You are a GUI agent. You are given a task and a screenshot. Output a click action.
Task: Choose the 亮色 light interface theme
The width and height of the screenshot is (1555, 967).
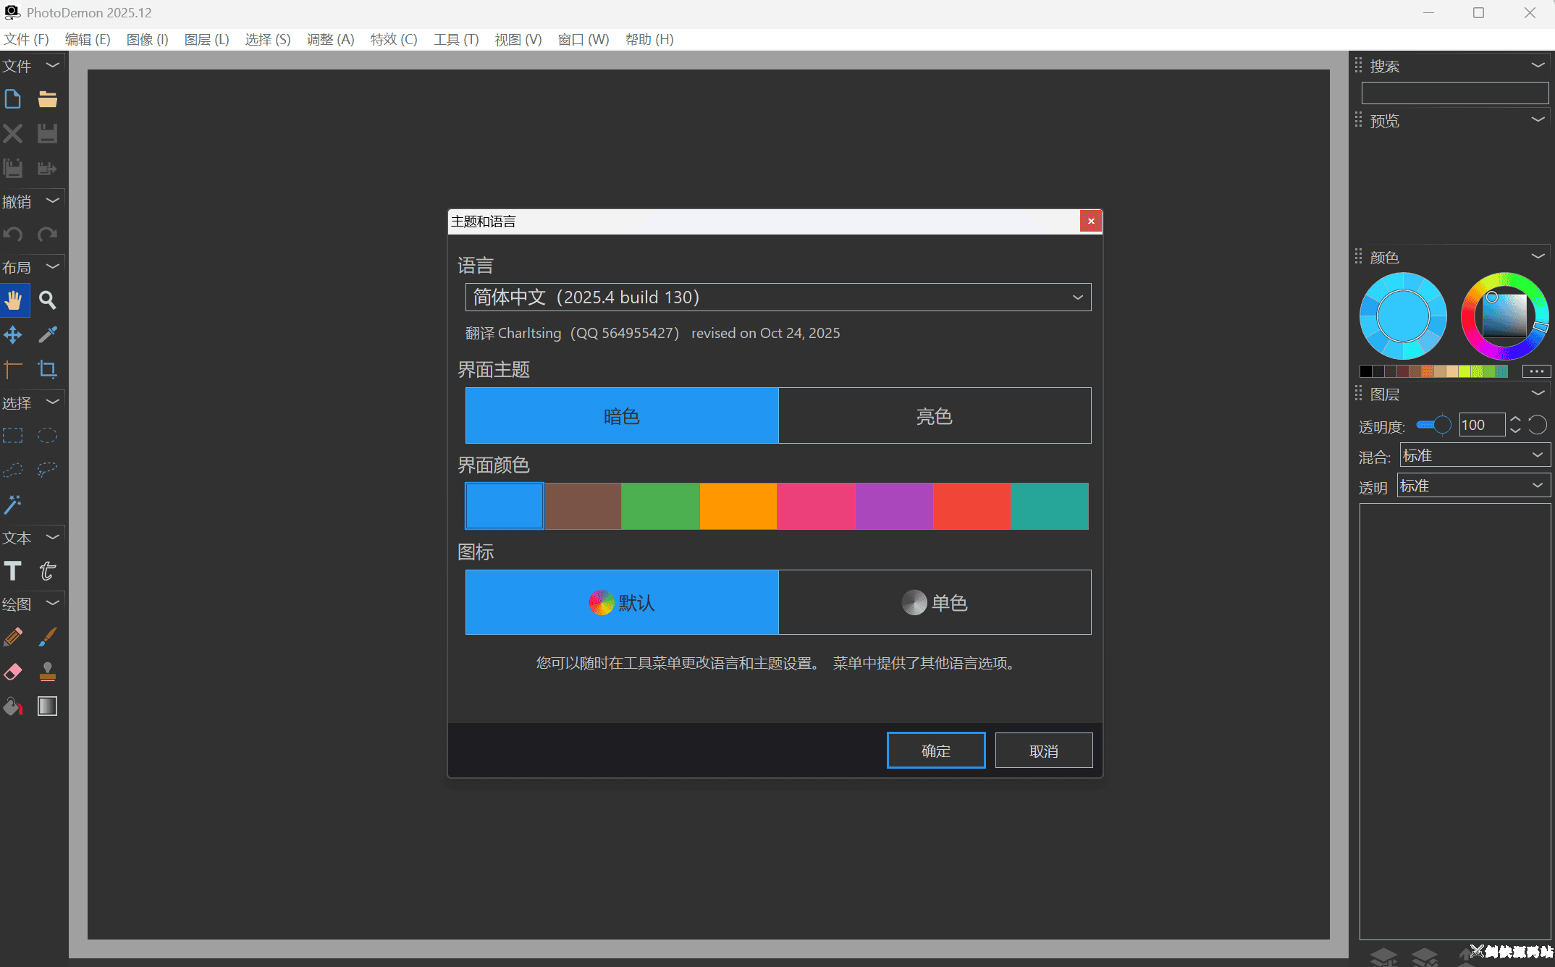pyautogui.click(x=935, y=415)
